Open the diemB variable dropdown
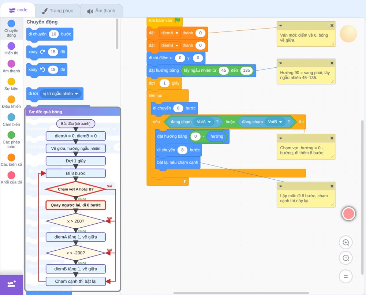 [x=170, y=45]
